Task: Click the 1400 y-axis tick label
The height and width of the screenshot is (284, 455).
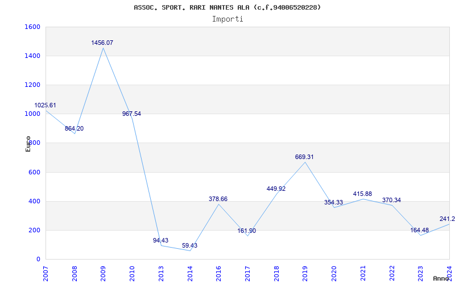Action: click(x=32, y=56)
